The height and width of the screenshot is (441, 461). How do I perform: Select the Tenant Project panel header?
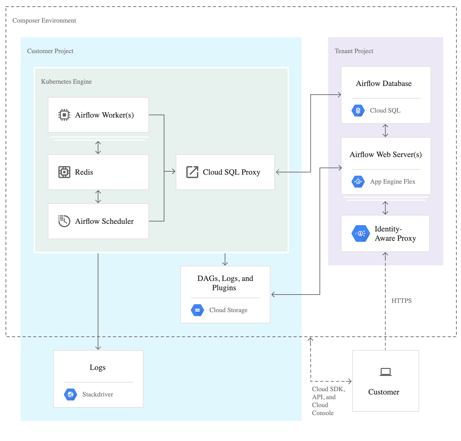[x=354, y=51]
